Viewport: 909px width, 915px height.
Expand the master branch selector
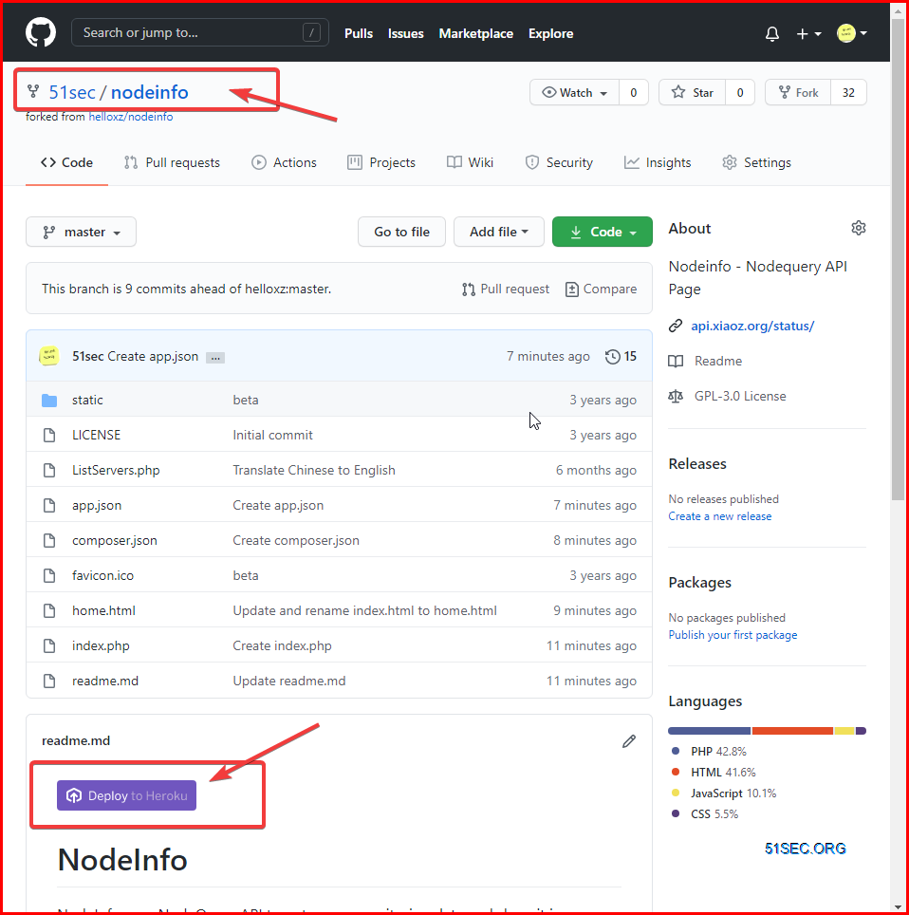[81, 232]
